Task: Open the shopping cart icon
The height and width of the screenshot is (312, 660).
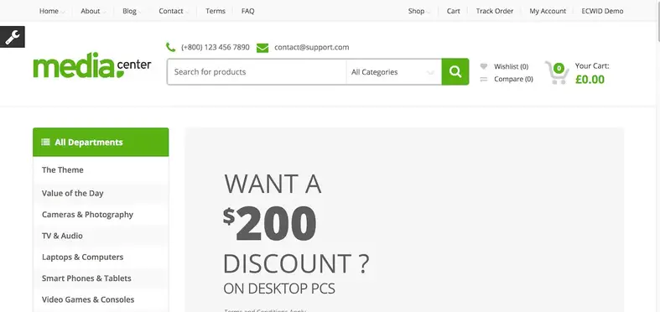Action: tap(557, 73)
